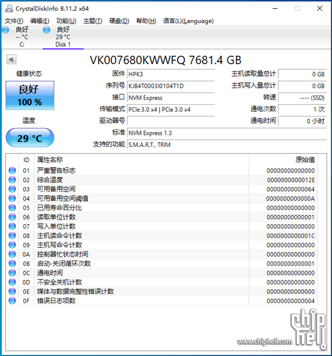Click the 健康状态 label
This screenshot has height=356, width=332.
[x=29, y=73]
